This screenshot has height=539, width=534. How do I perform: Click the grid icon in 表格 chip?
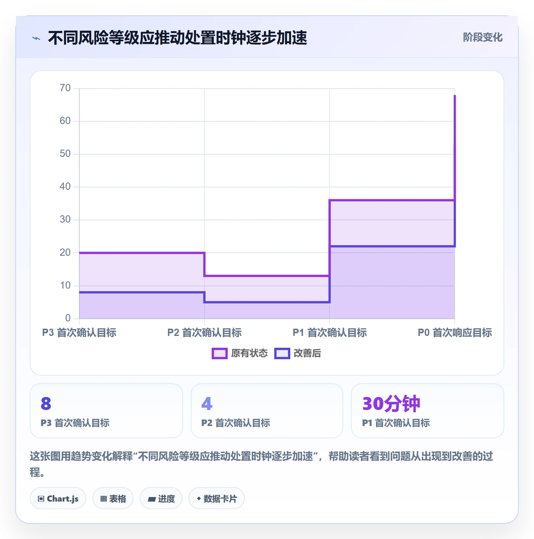[103, 499]
